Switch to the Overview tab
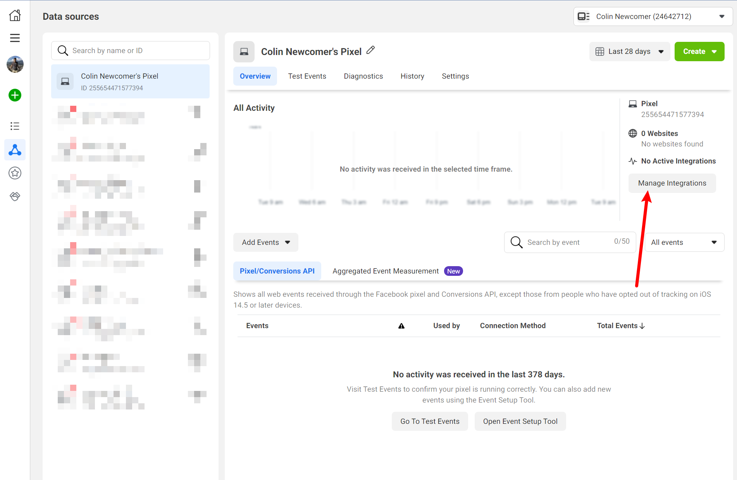The image size is (737, 480). point(255,76)
